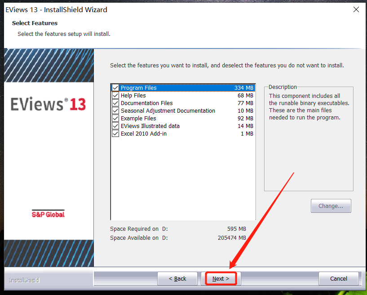Toggle the EViews Illustrated data checkbox
Viewport: 367px width, 295px height.
(x=115, y=126)
